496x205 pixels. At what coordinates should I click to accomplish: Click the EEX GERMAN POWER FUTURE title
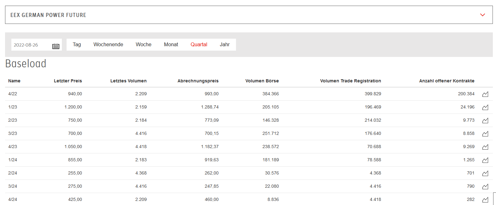(x=48, y=15)
